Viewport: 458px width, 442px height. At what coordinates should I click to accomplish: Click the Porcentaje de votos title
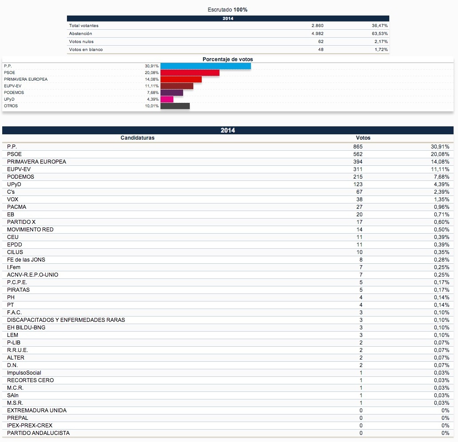click(x=228, y=59)
